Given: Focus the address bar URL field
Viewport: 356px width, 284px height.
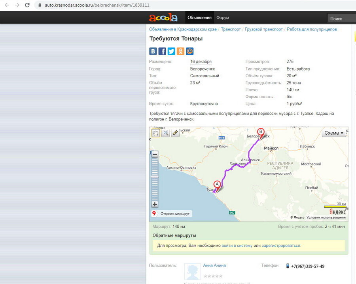Looking at the screenshot, I should click(x=97, y=5).
